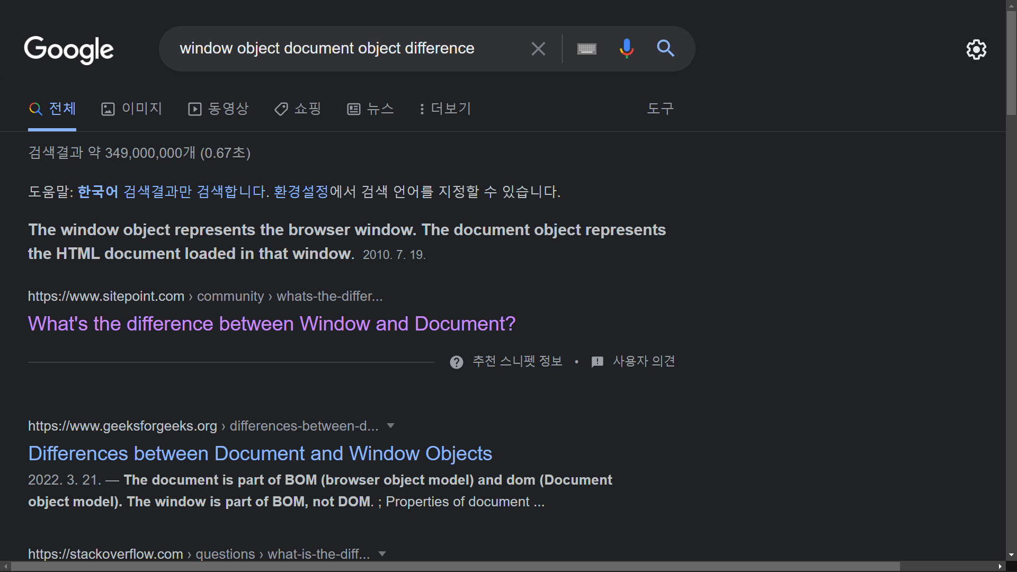The height and width of the screenshot is (572, 1017).
Task: Click the geeksforgeeks snippet date 2022. 3. 21.
Action: [65, 480]
